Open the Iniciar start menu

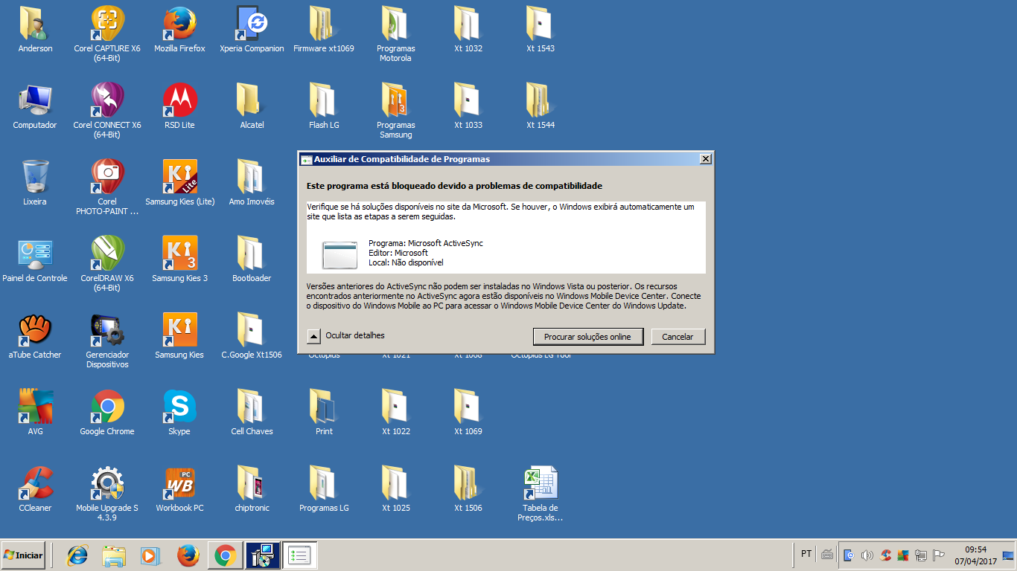[23, 555]
